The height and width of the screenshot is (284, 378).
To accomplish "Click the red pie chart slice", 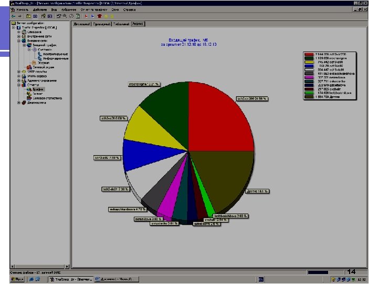I will [x=217, y=121].
